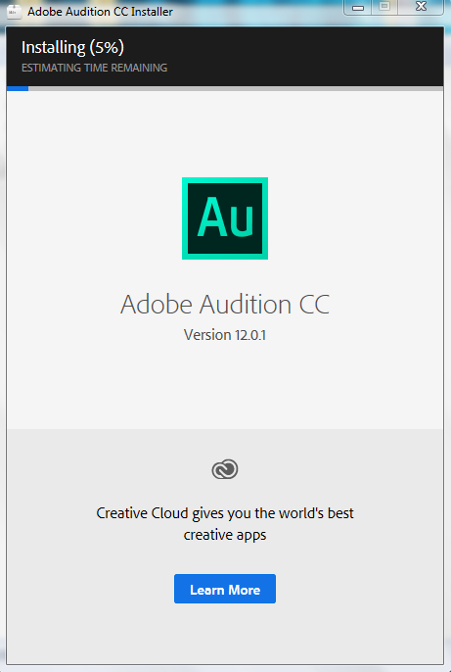Image resolution: width=451 pixels, height=672 pixels.
Task: Click the "creative apps" text line
Action: pyautogui.click(x=225, y=535)
